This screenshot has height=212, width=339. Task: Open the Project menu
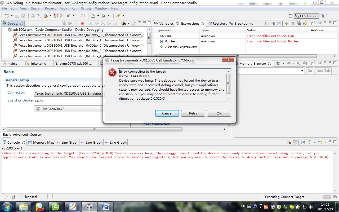click(x=50, y=8)
